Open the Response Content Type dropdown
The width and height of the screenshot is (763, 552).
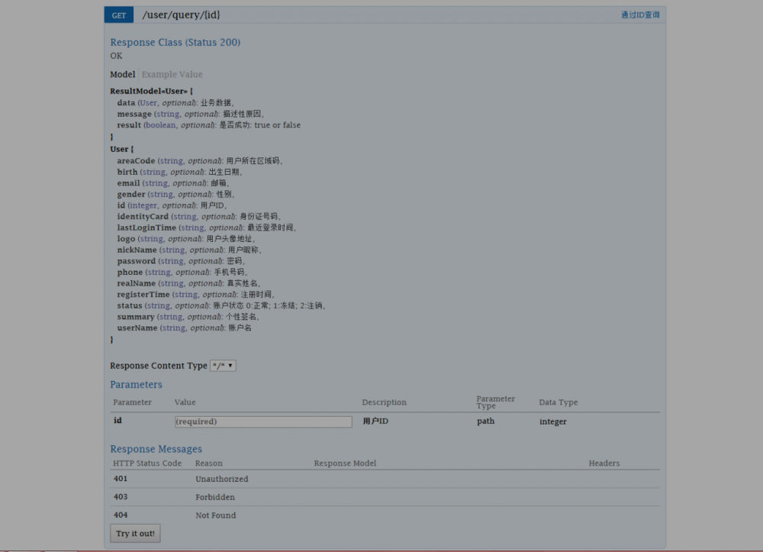222,366
